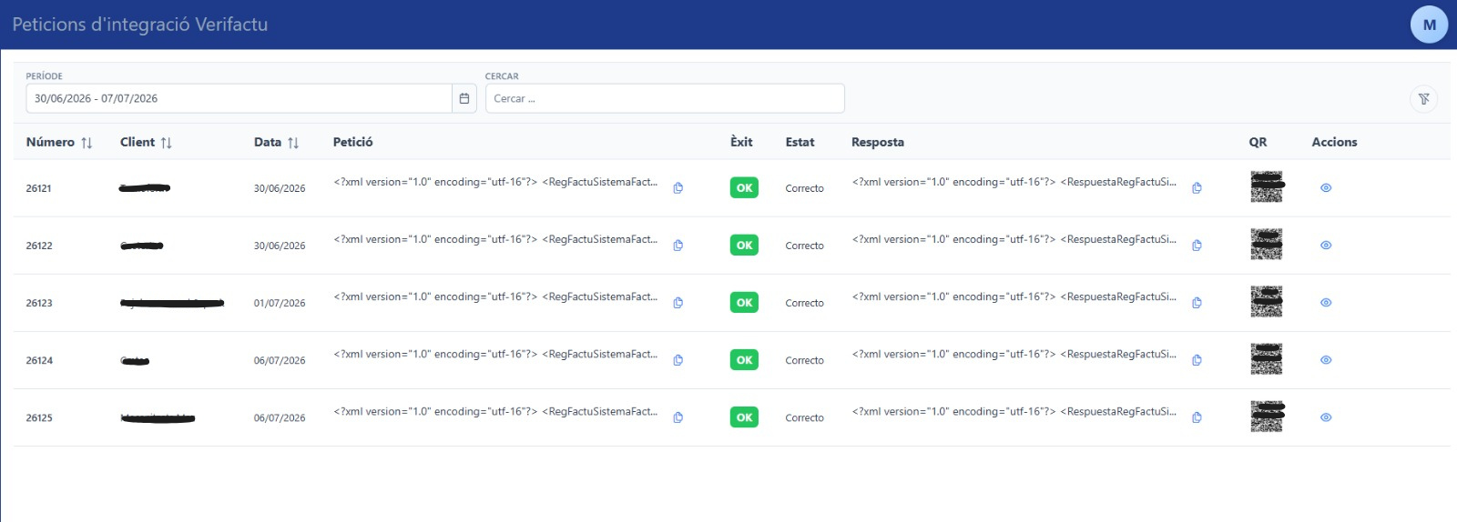Click Correcto status in row 26125
Image resolution: width=1457 pixels, height=522 pixels.
(804, 417)
